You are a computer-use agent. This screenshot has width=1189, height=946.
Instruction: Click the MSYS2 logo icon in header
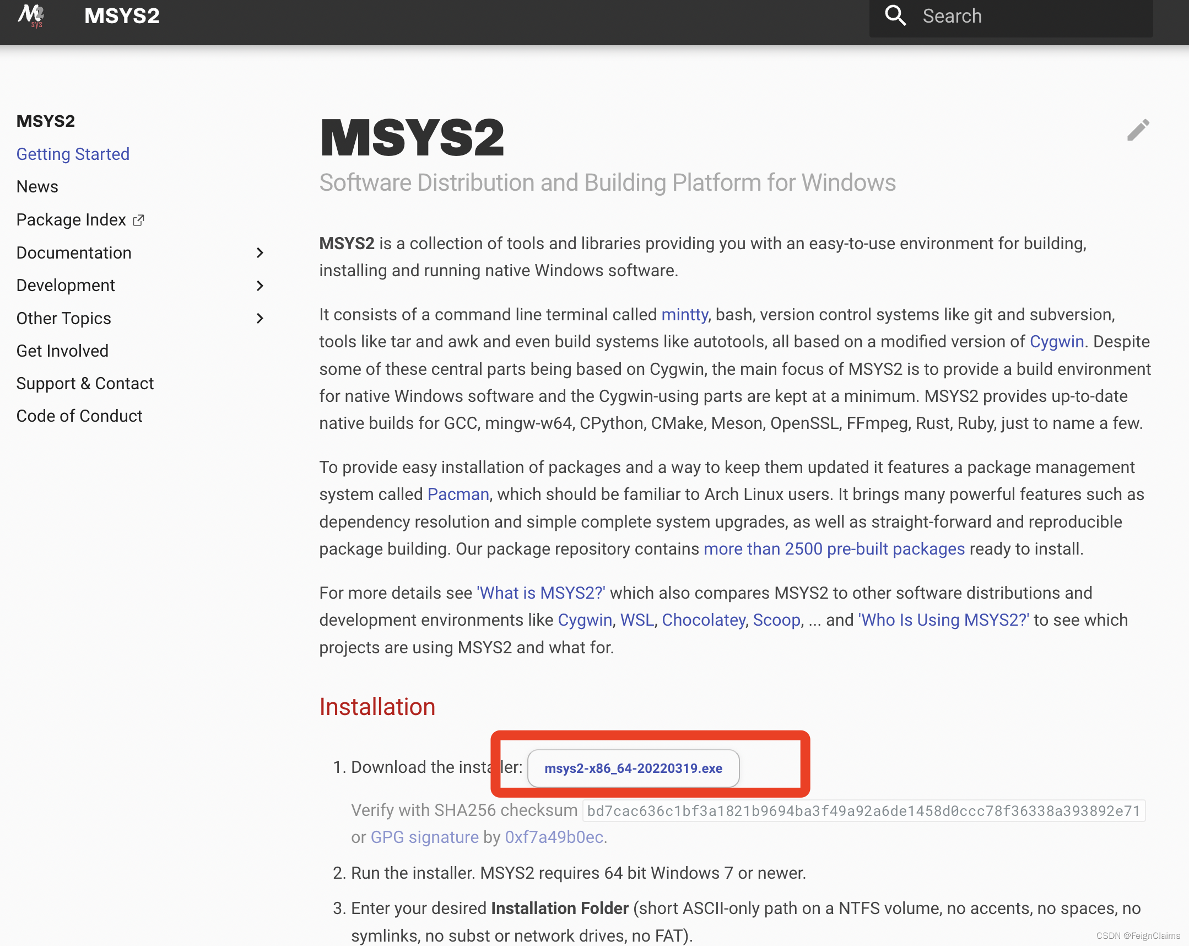31,15
